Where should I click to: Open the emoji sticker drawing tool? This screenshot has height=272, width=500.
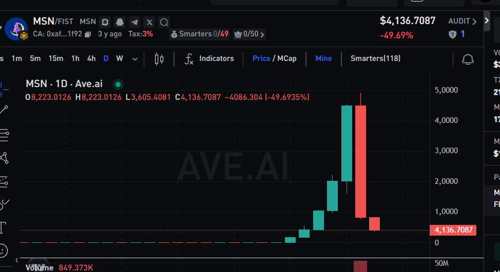point(3,251)
